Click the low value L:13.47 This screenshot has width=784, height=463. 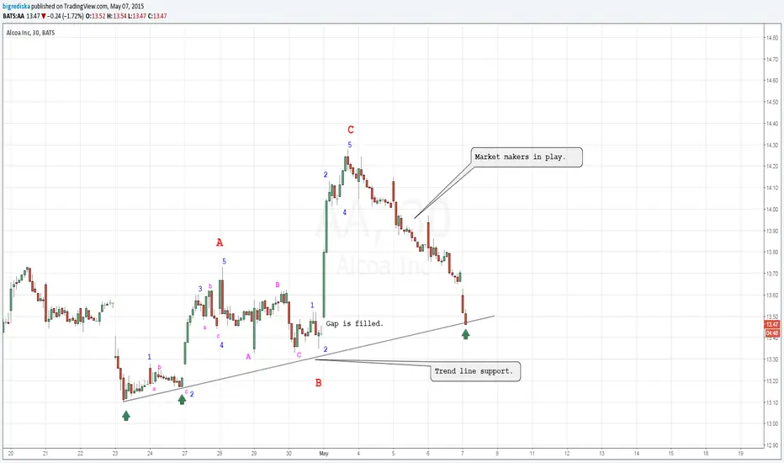(x=137, y=16)
